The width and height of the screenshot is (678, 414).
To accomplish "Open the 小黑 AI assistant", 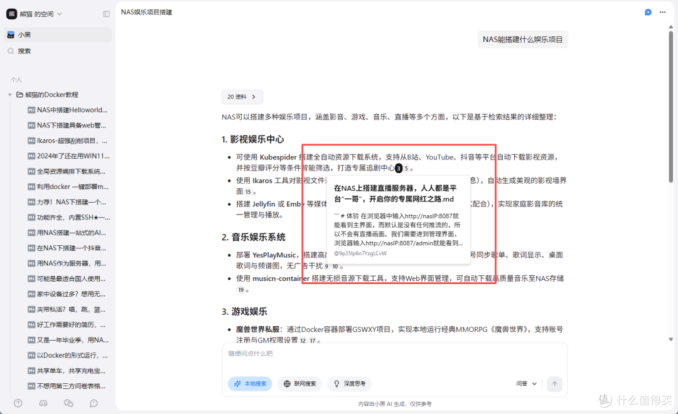I will (58, 34).
